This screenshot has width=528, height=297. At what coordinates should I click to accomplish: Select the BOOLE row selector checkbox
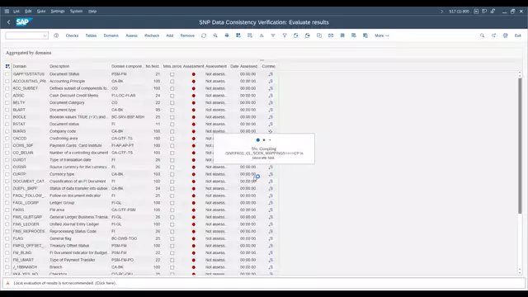tap(7, 117)
